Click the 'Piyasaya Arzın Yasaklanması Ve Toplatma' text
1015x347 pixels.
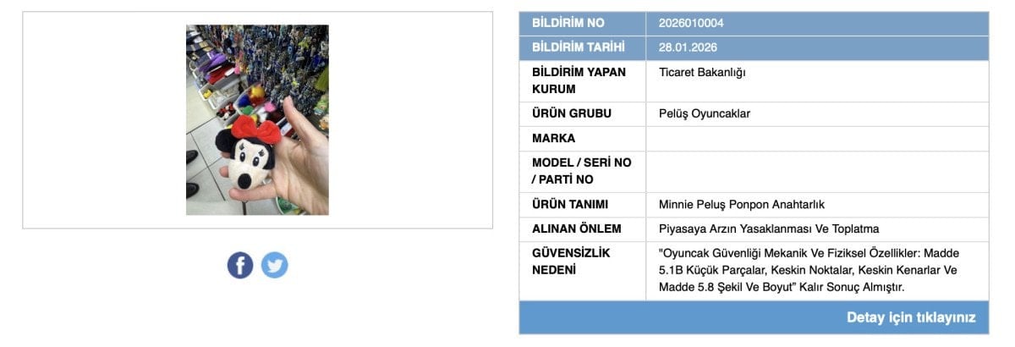coord(769,229)
